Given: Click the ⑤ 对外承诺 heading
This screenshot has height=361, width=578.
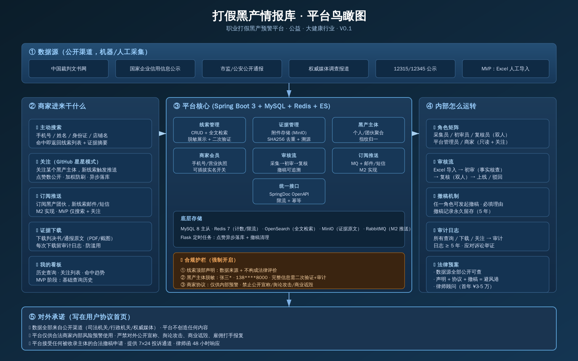Looking at the screenshot, I should coord(80,317).
